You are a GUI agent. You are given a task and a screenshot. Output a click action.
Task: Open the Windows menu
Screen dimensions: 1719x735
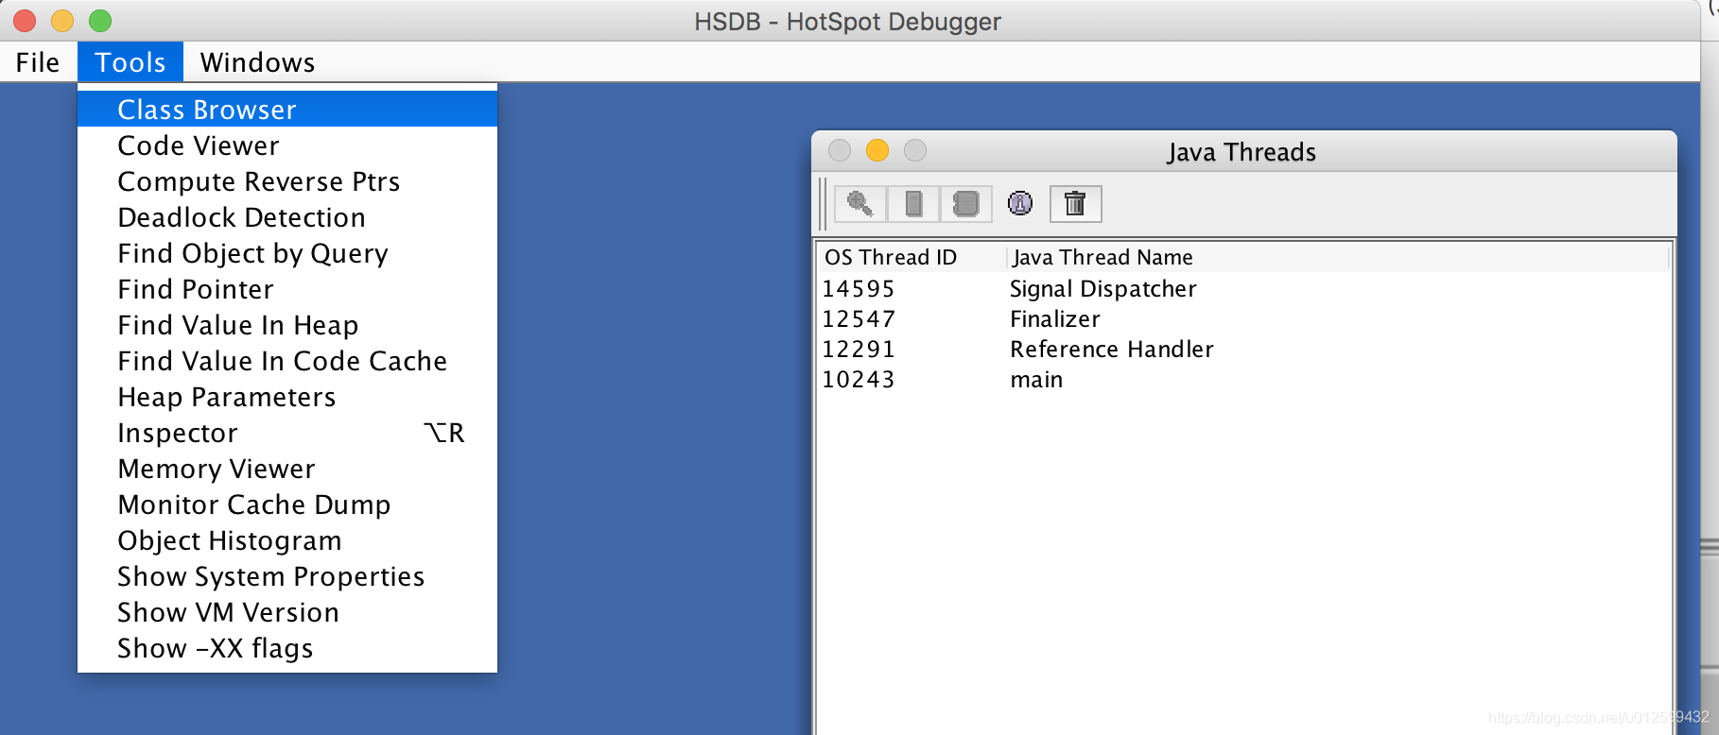257,62
